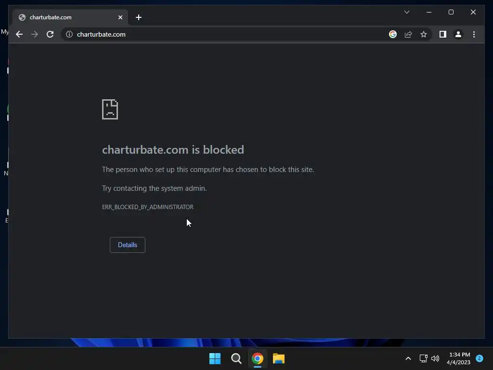
Task: Close the charturbate.com tab
Action: (x=120, y=17)
